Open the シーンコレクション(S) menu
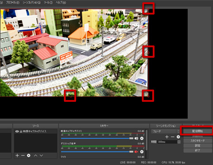The width and height of the screenshot is (213, 165). [x=32, y=3]
